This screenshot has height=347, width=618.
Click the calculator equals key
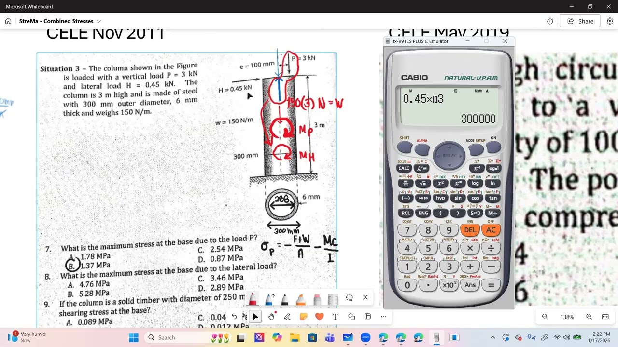coord(491,285)
